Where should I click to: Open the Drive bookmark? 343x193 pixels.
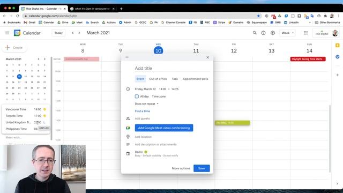63,23
